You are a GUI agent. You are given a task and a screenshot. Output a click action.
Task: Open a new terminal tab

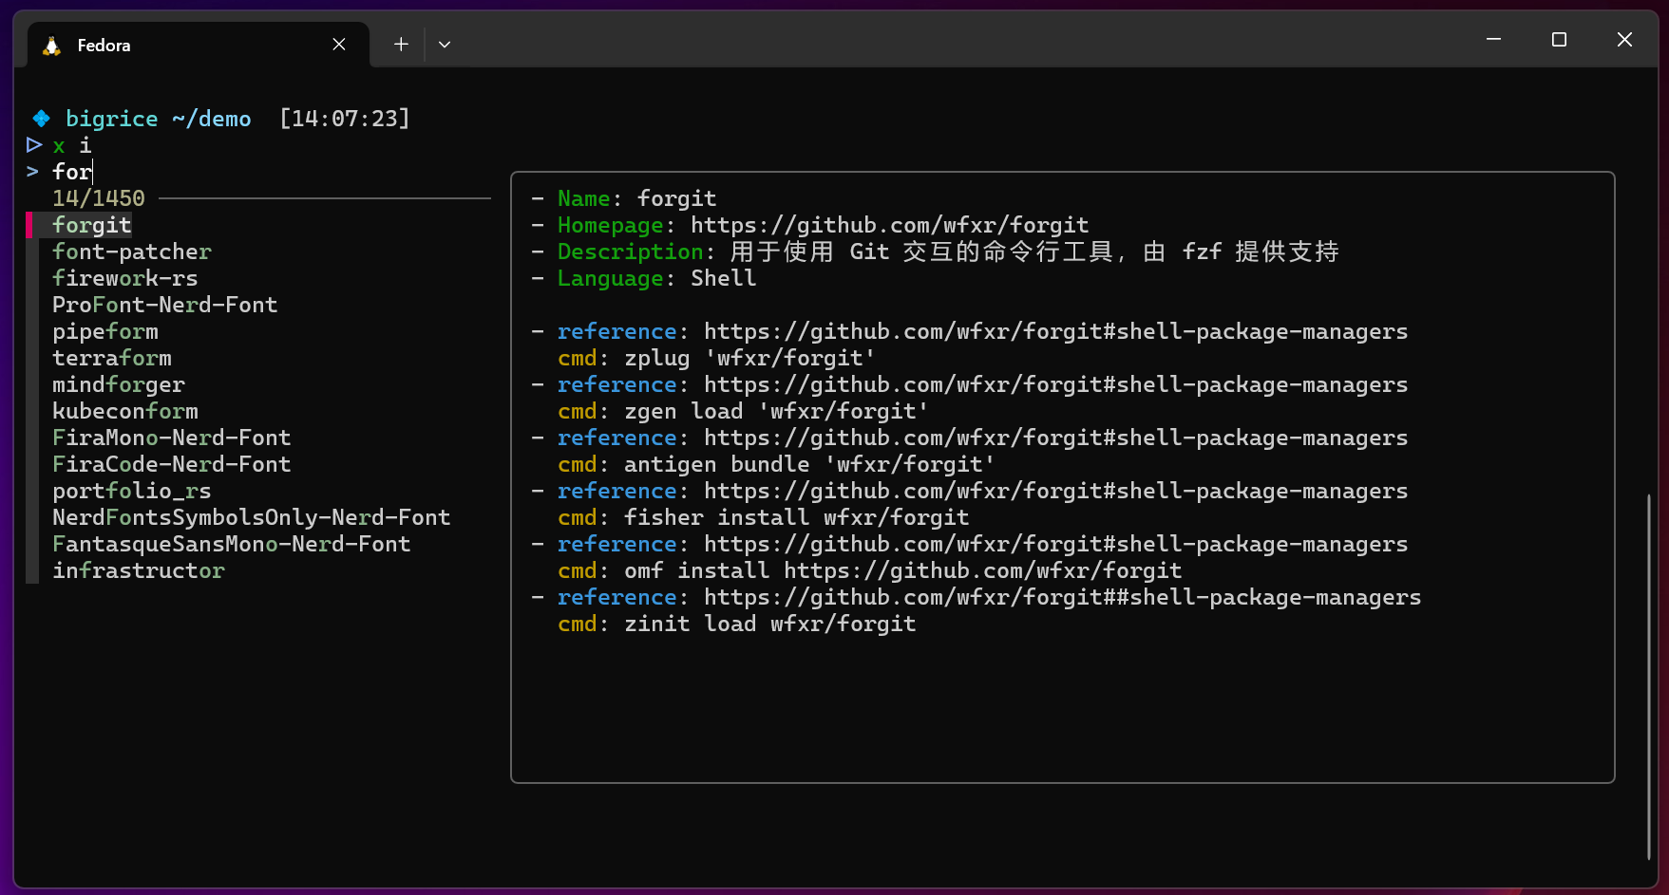(x=401, y=45)
